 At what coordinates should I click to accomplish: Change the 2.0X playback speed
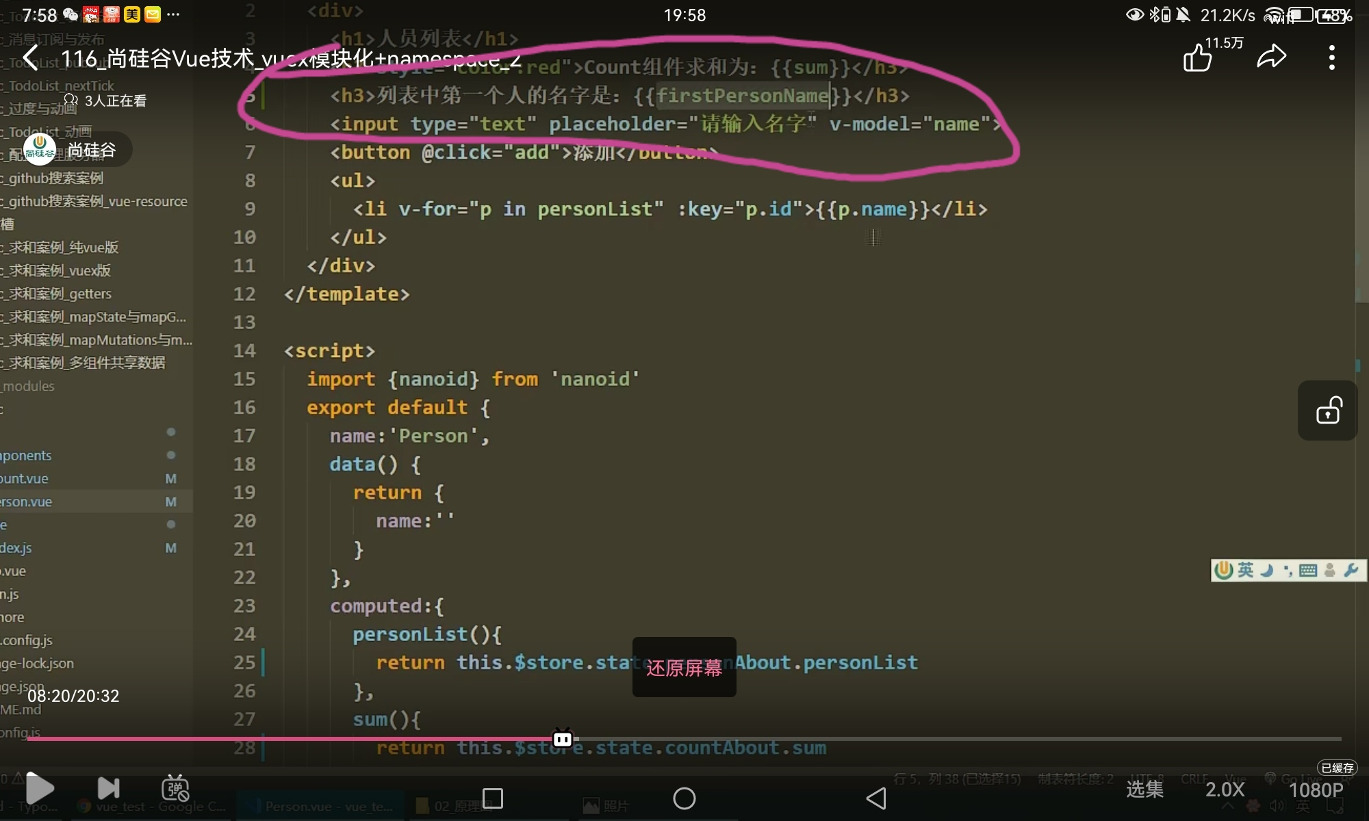pos(1225,789)
